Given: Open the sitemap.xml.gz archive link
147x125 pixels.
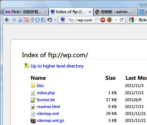Looking at the screenshot, I should [x=50, y=121].
